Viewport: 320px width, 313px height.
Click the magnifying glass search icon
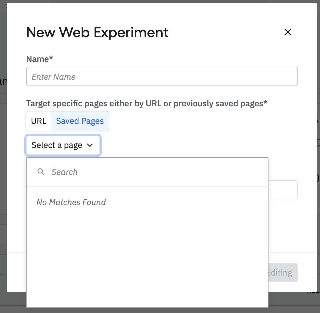(41, 172)
